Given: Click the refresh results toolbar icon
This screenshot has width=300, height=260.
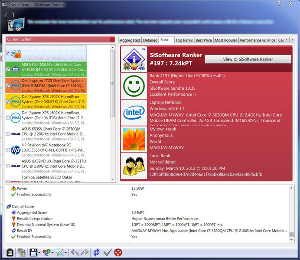Looking at the screenshot, I should [x=96, y=252].
